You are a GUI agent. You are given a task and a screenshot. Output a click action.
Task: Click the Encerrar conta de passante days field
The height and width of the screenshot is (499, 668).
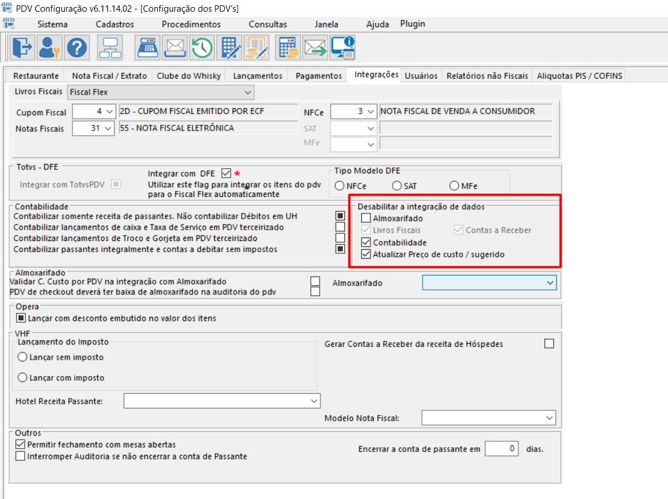point(501,449)
